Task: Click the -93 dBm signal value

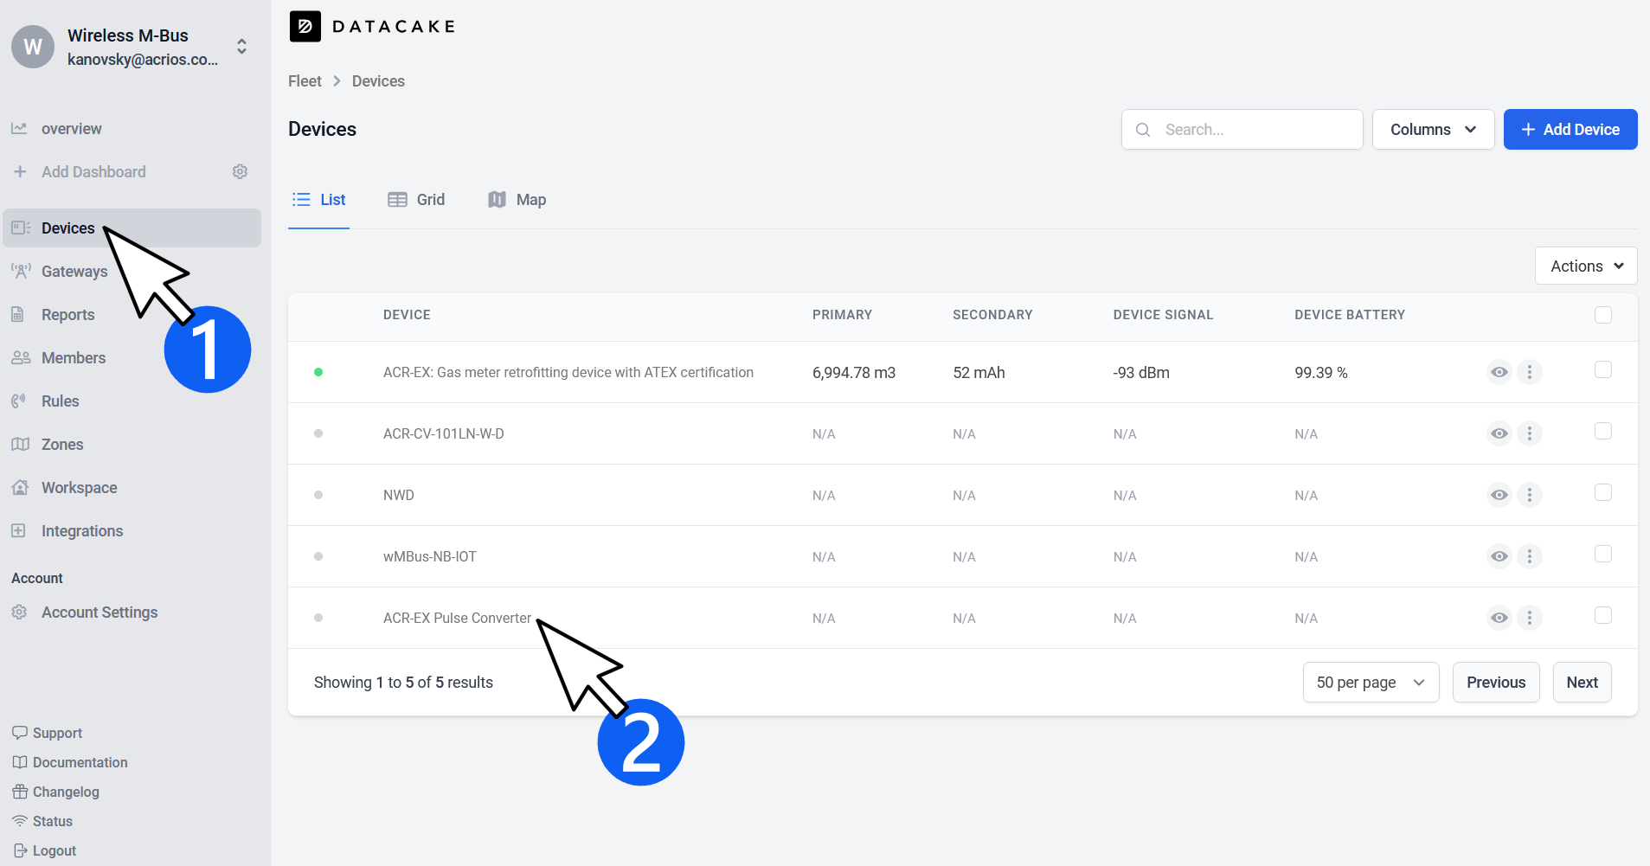Action: coord(1141,373)
